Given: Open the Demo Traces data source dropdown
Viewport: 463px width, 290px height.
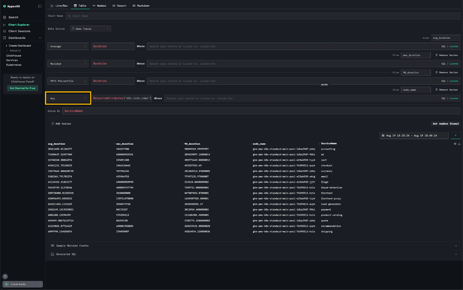Looking at the screenshot, I should 90,29.
